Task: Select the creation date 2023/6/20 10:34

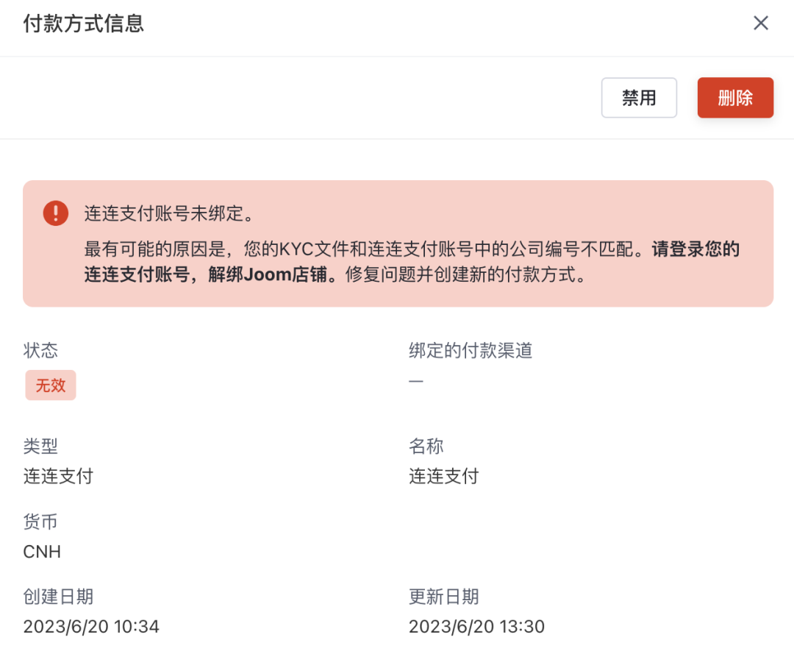Action: point(91,627)
